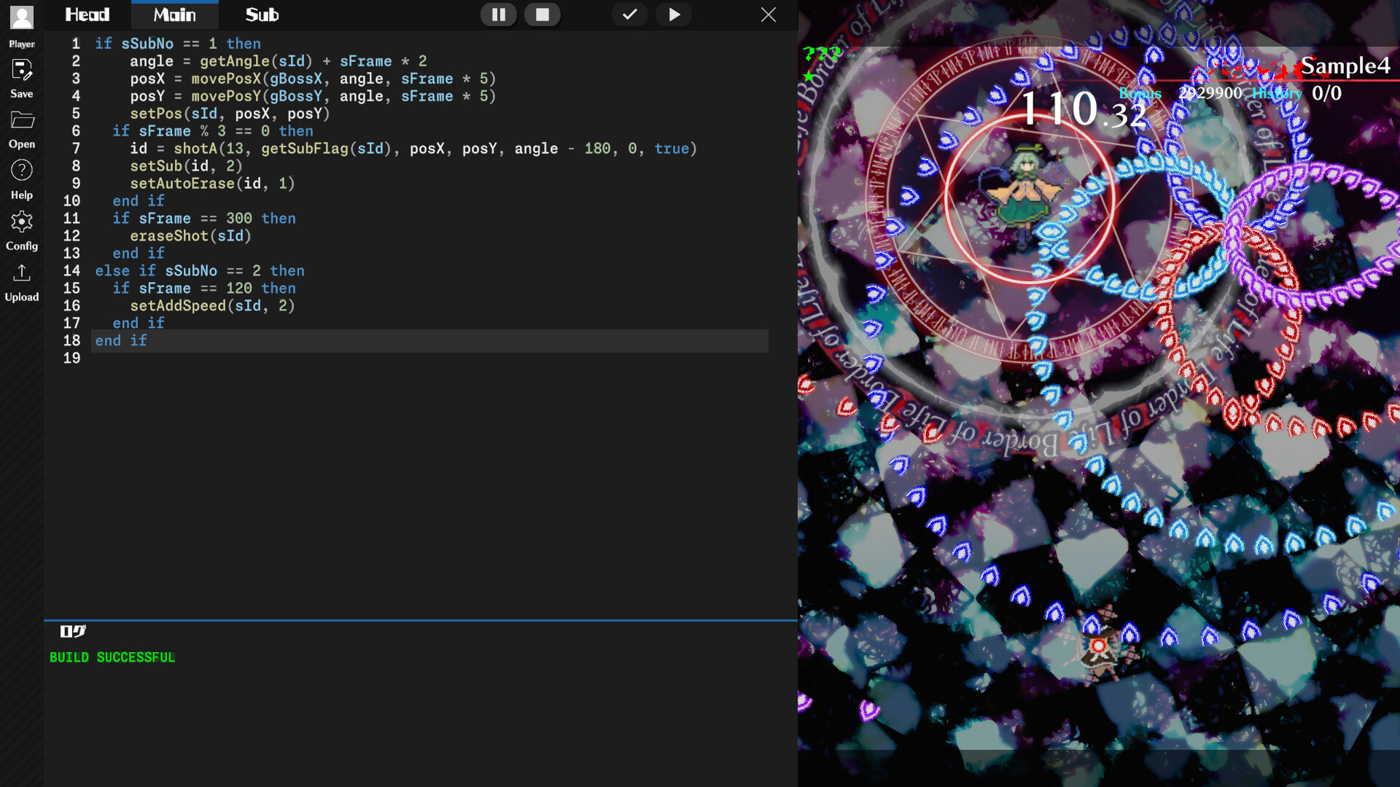
Task: Switch to the Head tab
Action: tap(87, 14)
